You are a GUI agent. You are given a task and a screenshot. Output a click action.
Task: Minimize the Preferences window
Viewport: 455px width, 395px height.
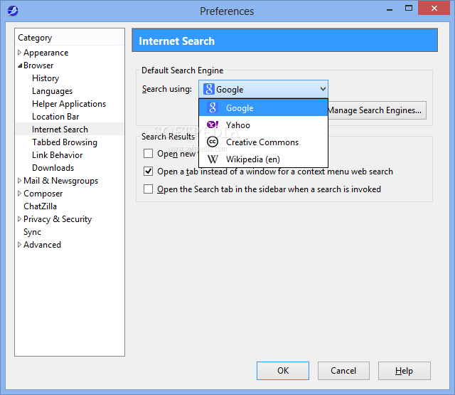390,9
